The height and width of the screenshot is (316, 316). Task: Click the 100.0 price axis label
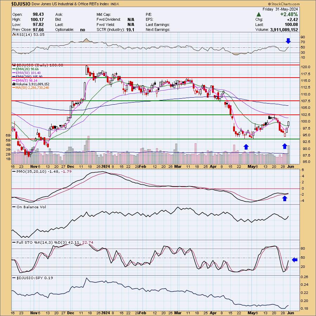point(306,121)
